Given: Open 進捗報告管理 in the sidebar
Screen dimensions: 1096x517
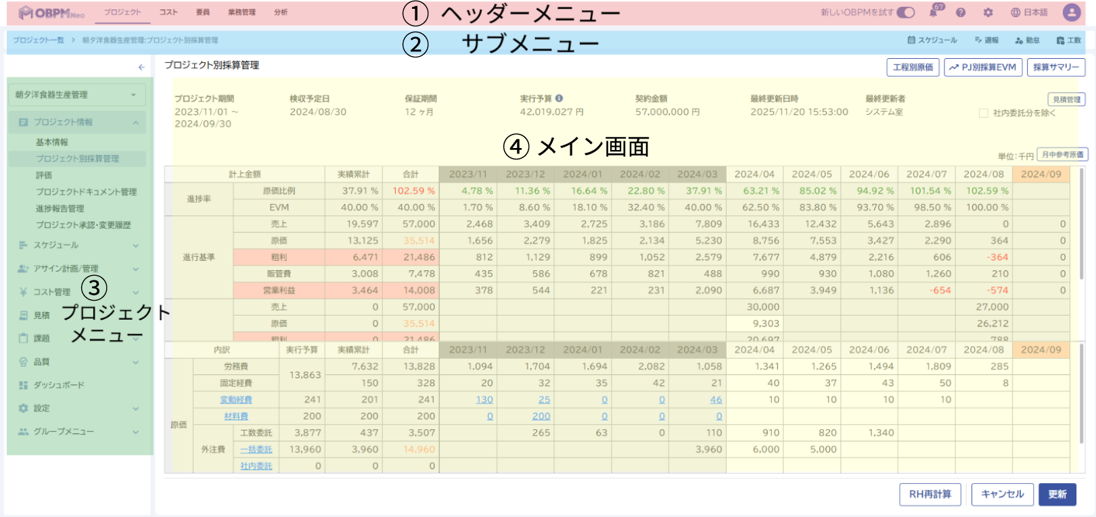Looking at the screenshot, I should (60, 208).
